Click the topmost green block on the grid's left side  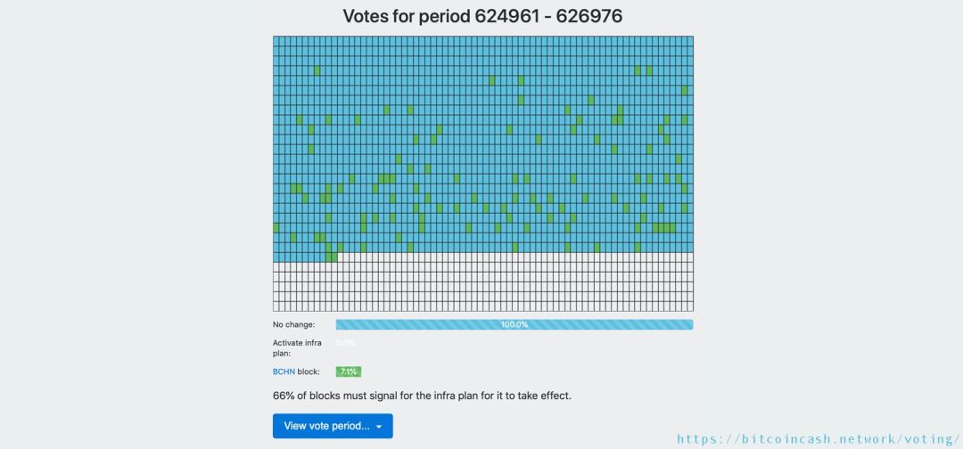click(x=317, y=70)
